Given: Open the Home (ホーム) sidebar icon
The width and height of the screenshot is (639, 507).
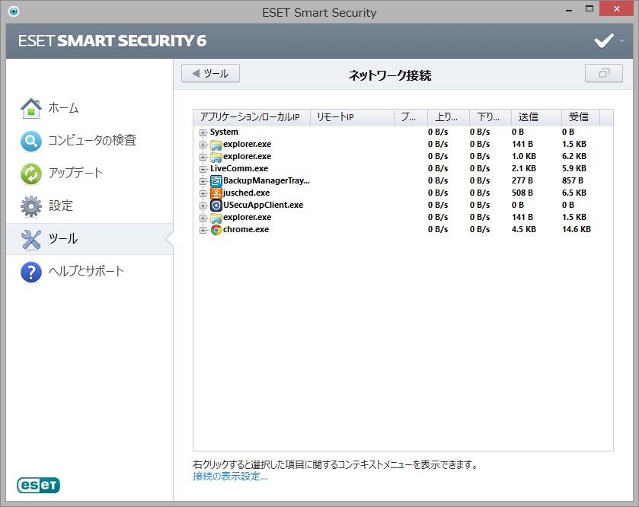Looking at the screenshot, I should pos(31,108).
